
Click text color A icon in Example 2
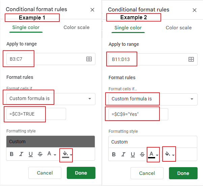(151, 155)
